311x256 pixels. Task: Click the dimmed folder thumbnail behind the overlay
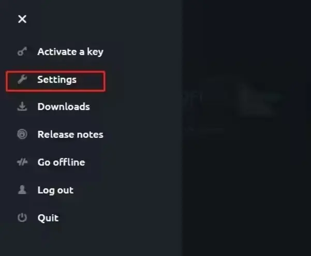(258, 99)
